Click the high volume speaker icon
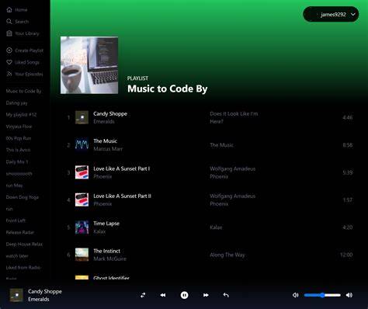Image resolution: width=368 pixels, height=309 pixels. pyautogui.click(x=349, y=295)
